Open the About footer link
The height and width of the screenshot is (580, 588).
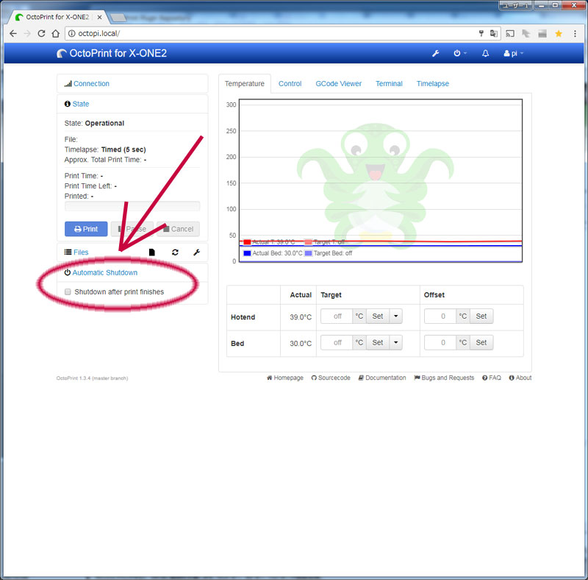point(520,378)
